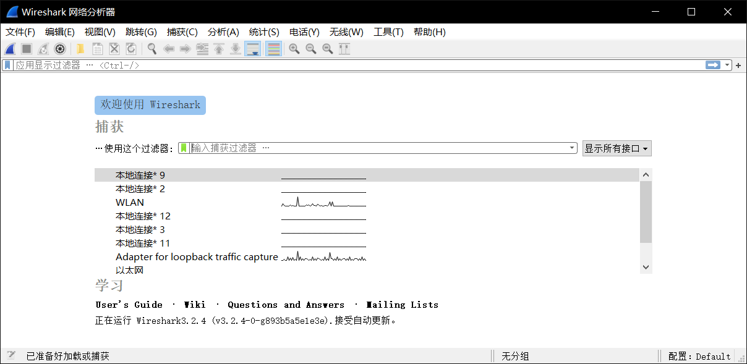747x364 pixels.
Task: Open the 工具(T) menu
Action: click(388, 32)
